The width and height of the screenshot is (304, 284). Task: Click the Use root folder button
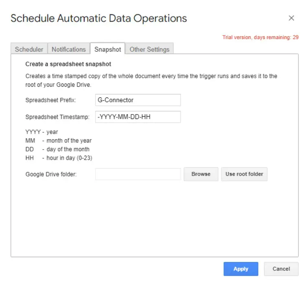[x=244, y=174]
